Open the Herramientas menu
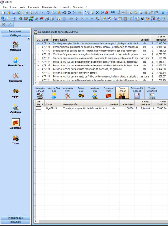The width and height of the screenshot is (168, 226). 50,7
